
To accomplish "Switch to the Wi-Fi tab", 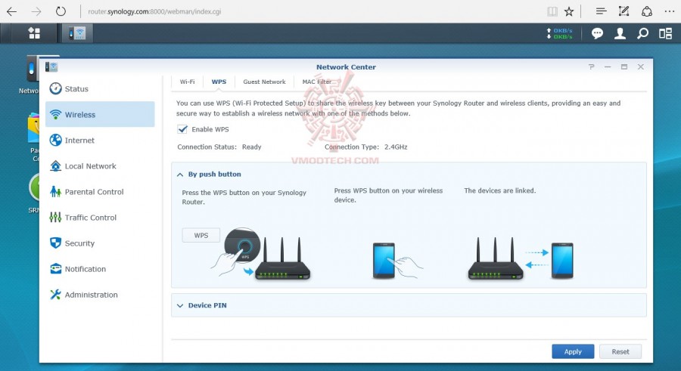I will coord(187,82).
